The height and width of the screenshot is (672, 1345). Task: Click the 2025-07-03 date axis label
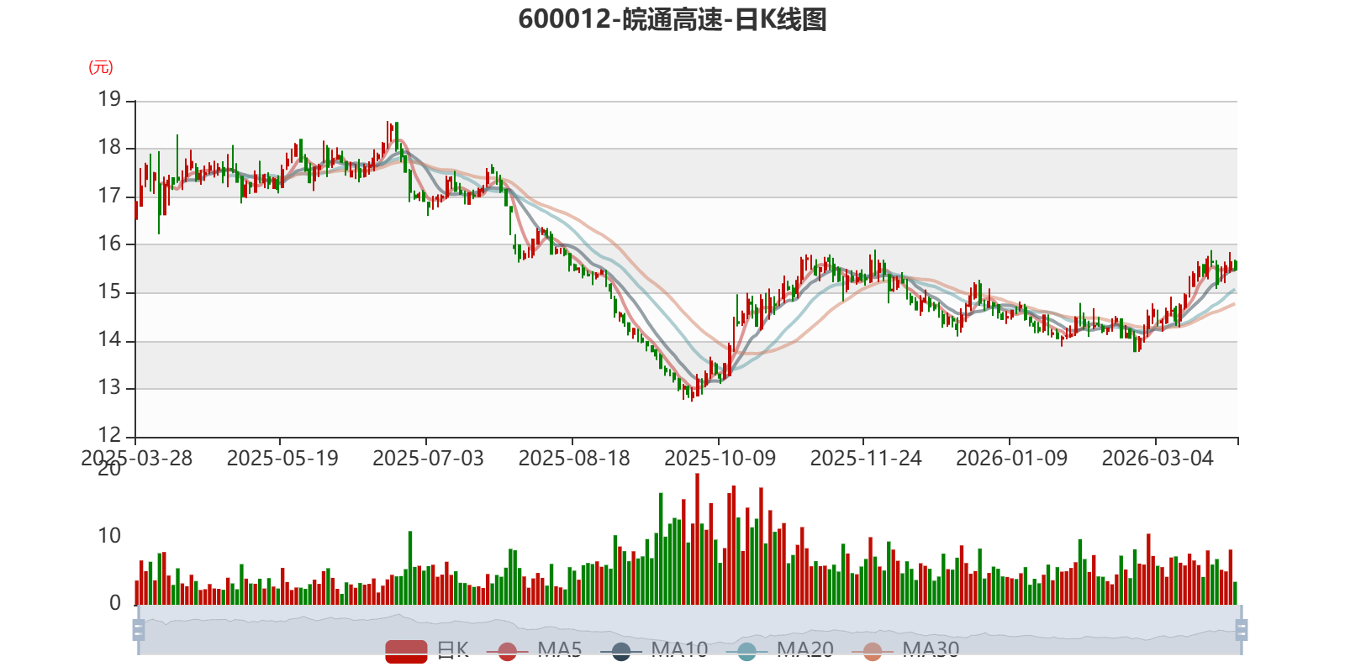click(428, 458)
